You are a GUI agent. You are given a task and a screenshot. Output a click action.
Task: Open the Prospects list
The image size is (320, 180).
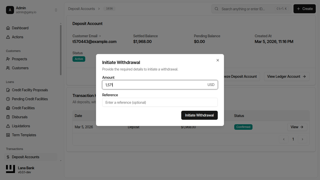point(19,59)
